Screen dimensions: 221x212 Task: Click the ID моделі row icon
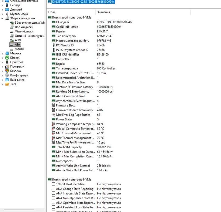53,22
